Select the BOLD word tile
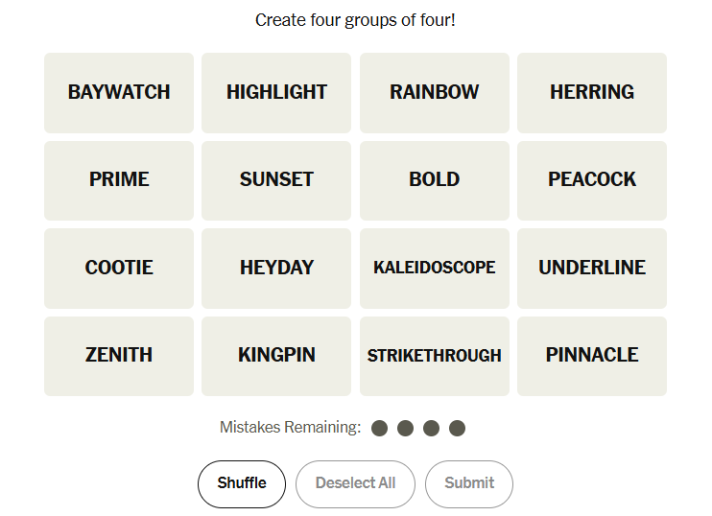Screen dimensions: 712x516 pyautogui.click(x=434, y=179)
